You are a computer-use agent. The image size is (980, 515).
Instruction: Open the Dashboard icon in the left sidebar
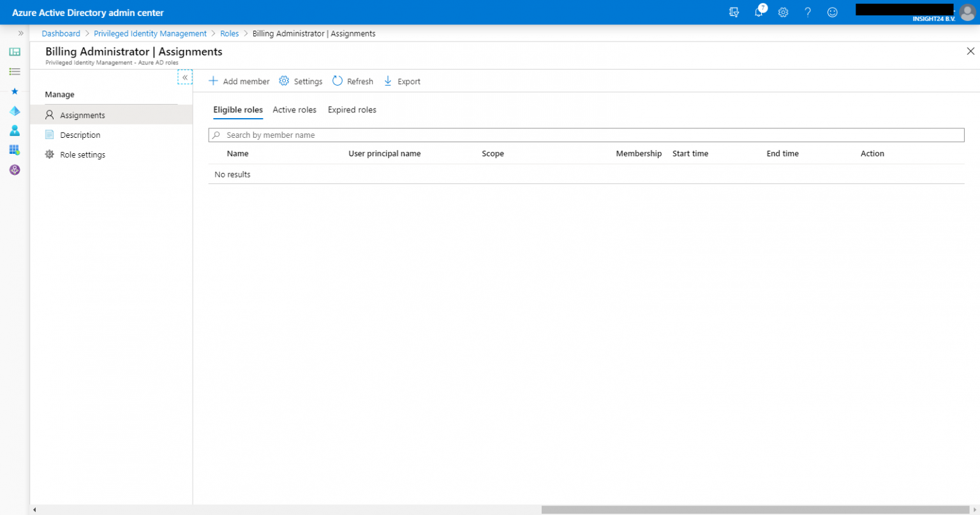click(15, 52)
